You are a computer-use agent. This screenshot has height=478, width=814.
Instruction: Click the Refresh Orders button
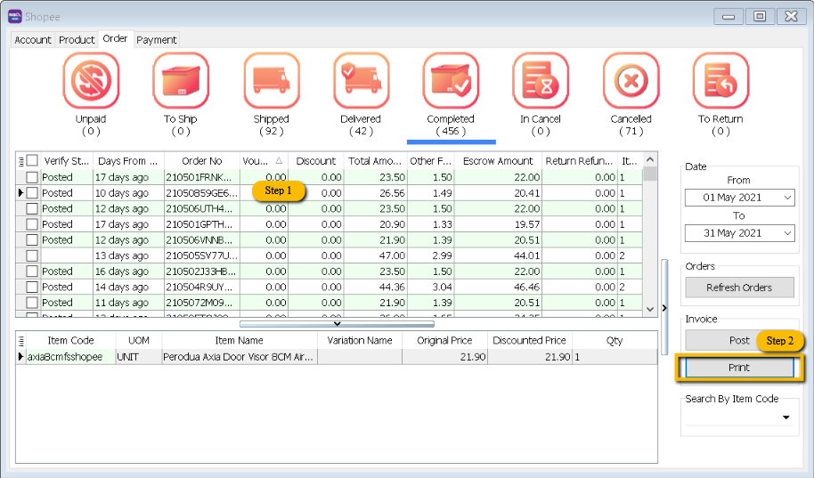point(738,288)
